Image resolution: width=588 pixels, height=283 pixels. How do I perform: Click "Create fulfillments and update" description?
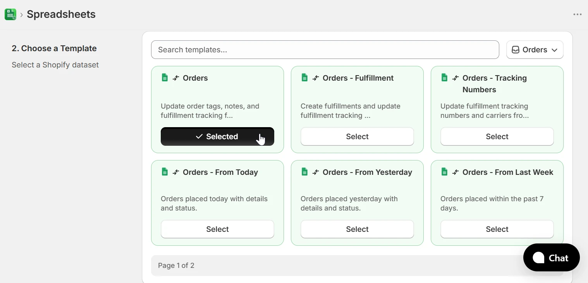[x=351, y=111]
